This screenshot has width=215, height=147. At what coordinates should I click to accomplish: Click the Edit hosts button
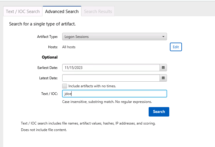(176, 47)
